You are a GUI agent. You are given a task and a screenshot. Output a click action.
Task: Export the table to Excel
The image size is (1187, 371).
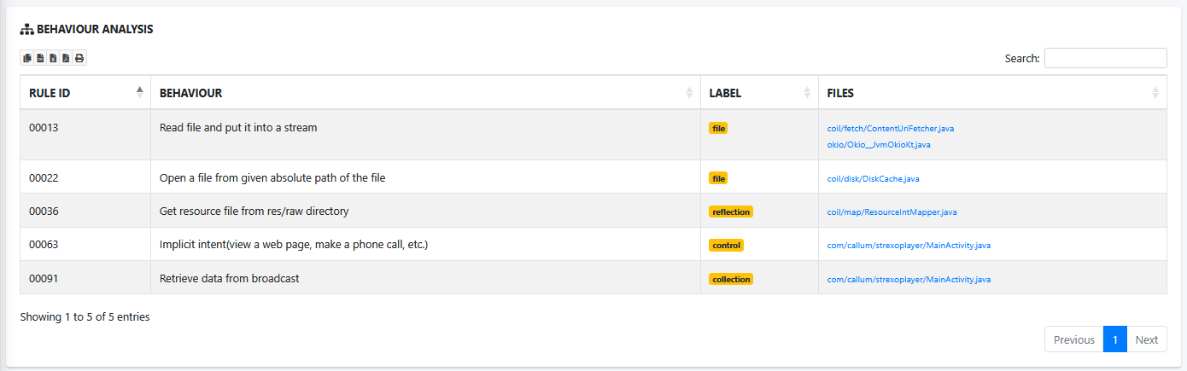click(x=53, y=58)
